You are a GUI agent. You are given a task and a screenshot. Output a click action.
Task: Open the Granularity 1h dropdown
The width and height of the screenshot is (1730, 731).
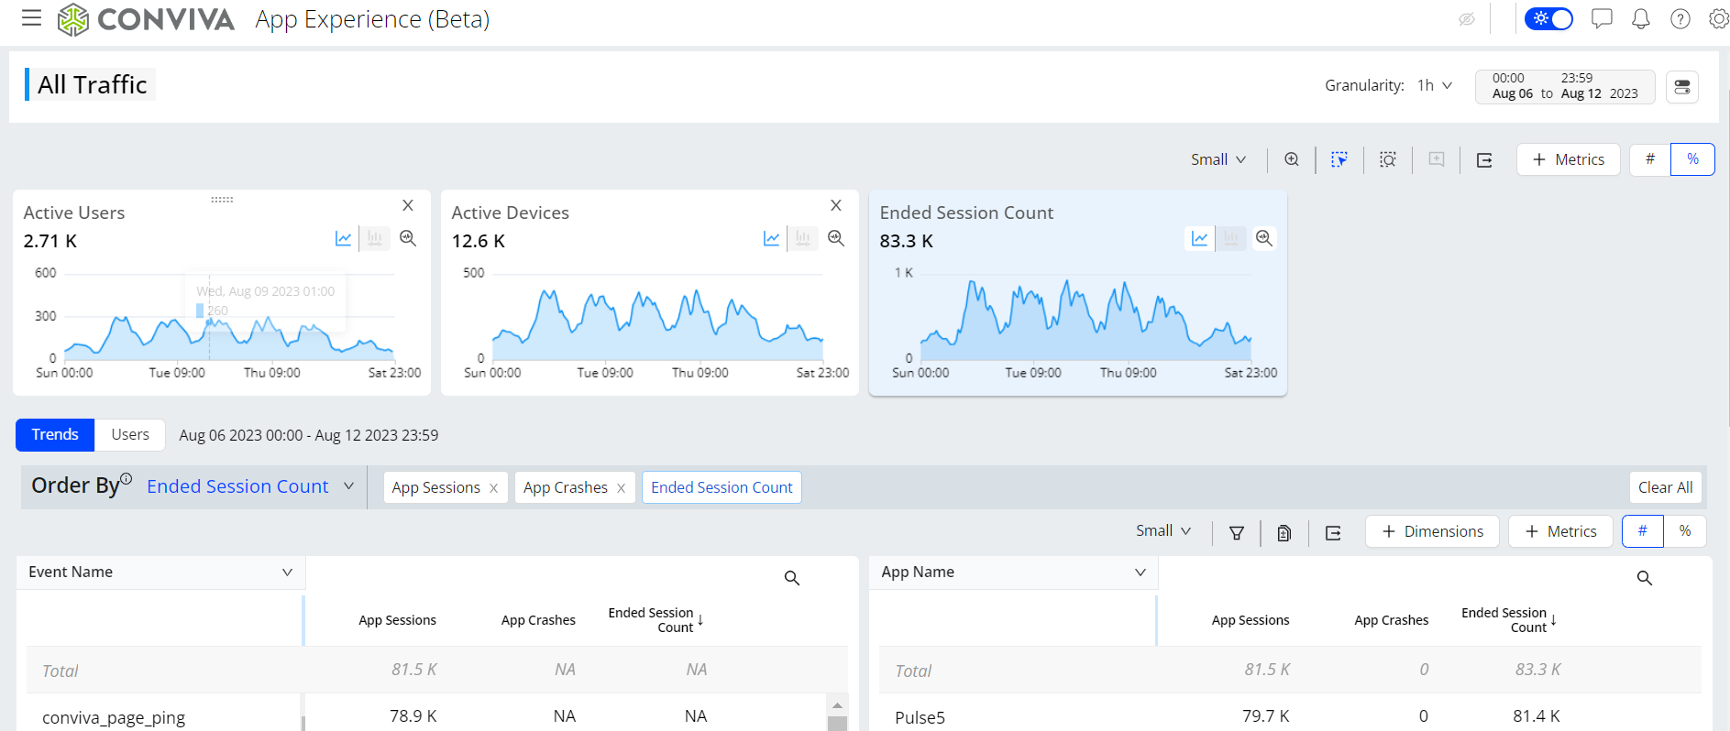(x=1434, y=85)
